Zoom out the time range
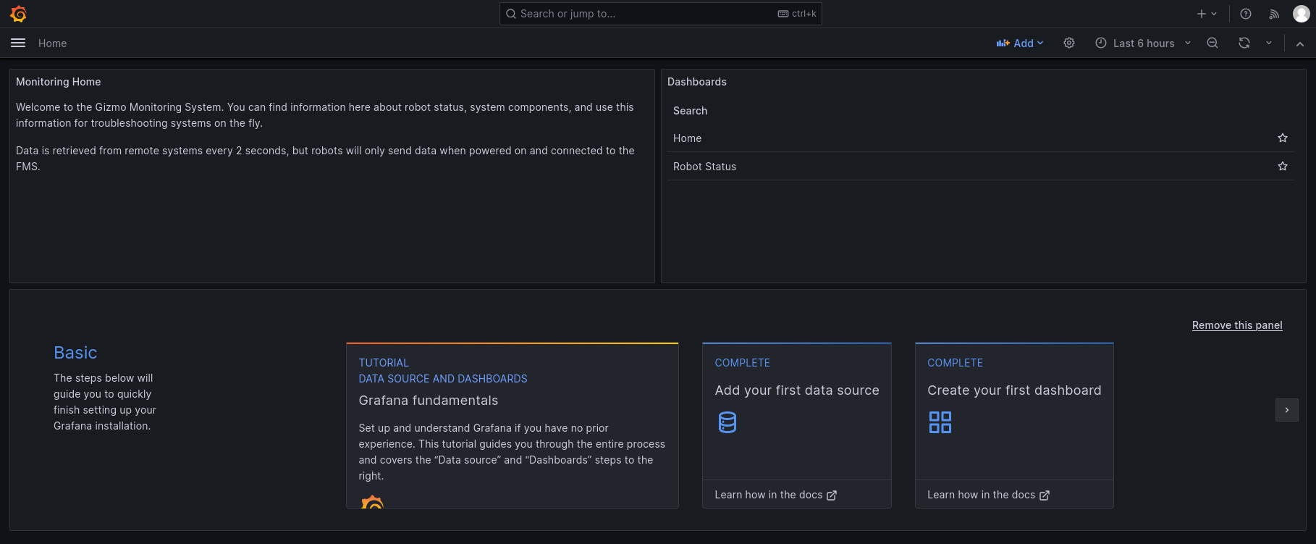The height and width of the screenshot is (544, 1316). pos(1212,43)
